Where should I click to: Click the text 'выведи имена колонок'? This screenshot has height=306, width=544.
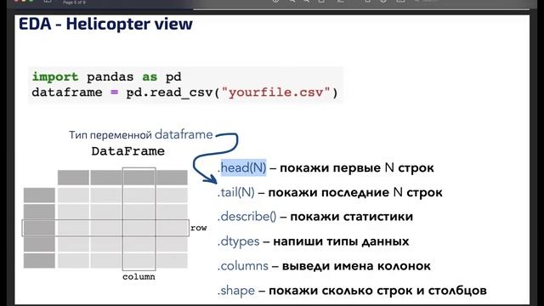356,266
